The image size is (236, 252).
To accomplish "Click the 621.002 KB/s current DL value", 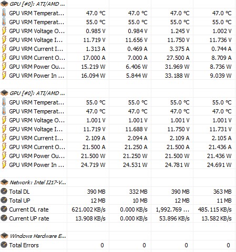I will 88,209.
